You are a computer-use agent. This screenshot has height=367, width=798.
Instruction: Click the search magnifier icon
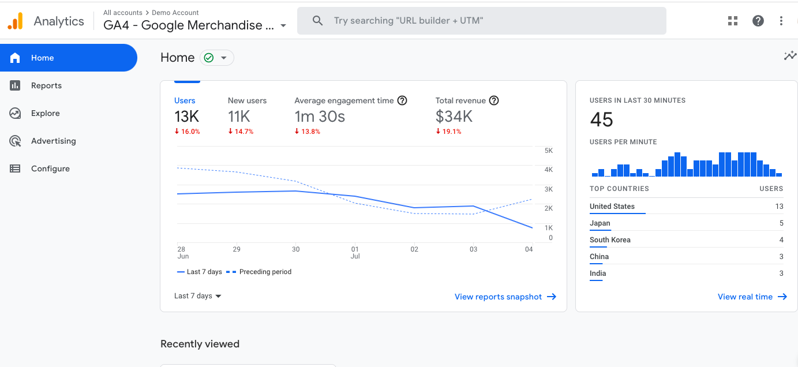(317, 21)
